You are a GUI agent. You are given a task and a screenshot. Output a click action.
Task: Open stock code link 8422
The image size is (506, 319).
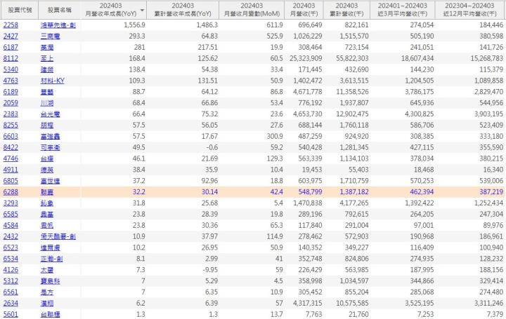coord(11,147)
